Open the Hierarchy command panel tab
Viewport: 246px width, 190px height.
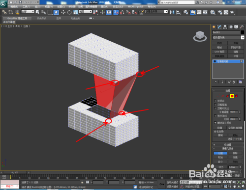225,27
